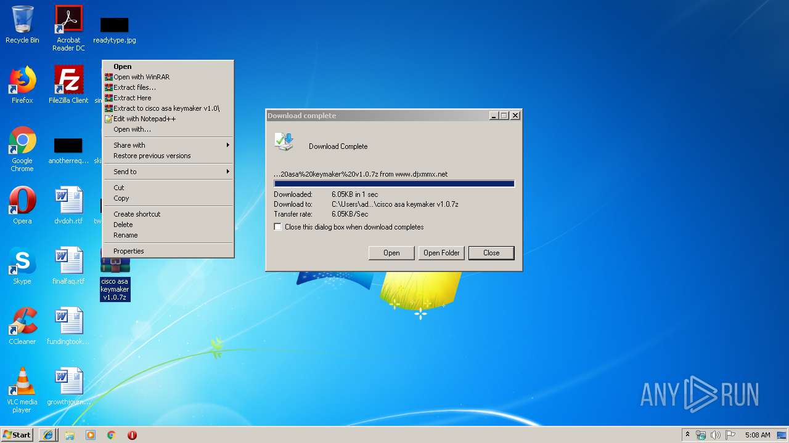789x443 pixels.
Task: Select Copy from the context menu
Action: point(168,198)
